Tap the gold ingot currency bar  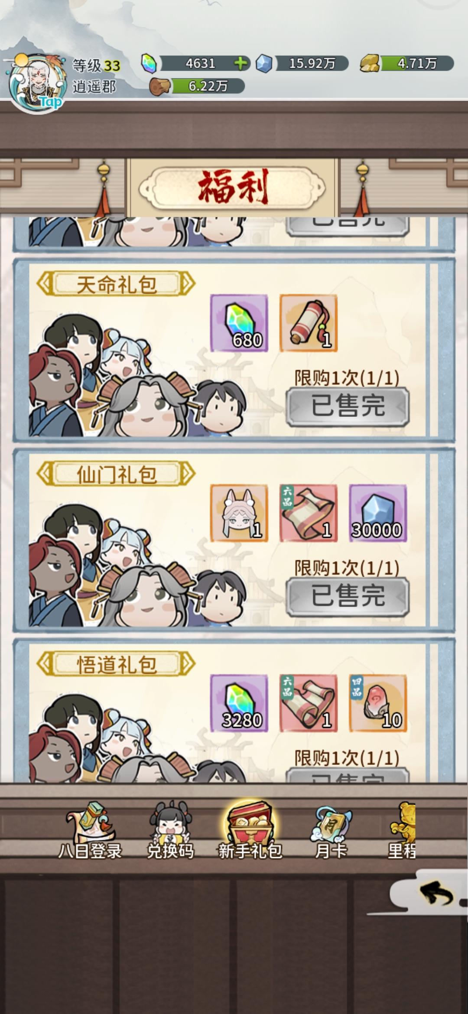pyautogui.click(x=407, y=64)
